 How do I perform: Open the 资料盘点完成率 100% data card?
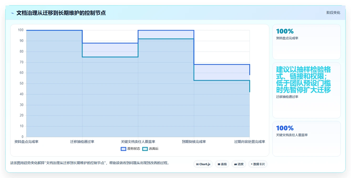307,42
